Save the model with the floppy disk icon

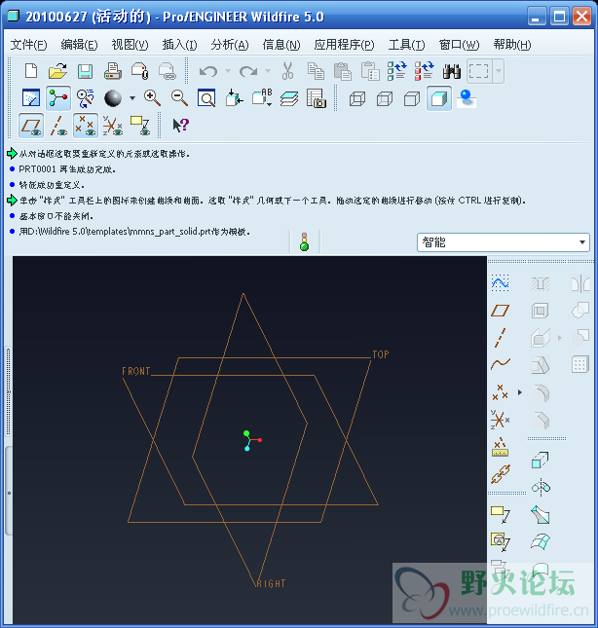(85, 71)
